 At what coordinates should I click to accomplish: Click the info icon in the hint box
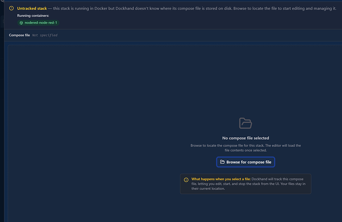tap(186, 179)
